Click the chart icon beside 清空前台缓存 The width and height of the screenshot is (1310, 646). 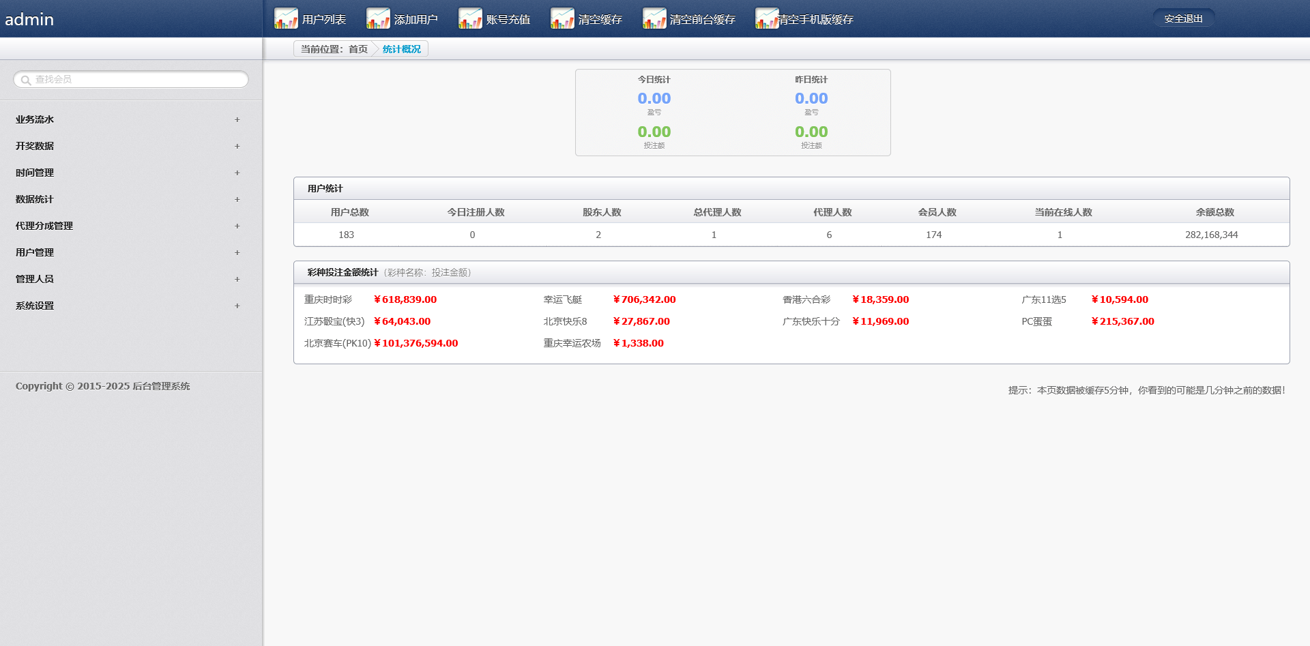point(654,18)
